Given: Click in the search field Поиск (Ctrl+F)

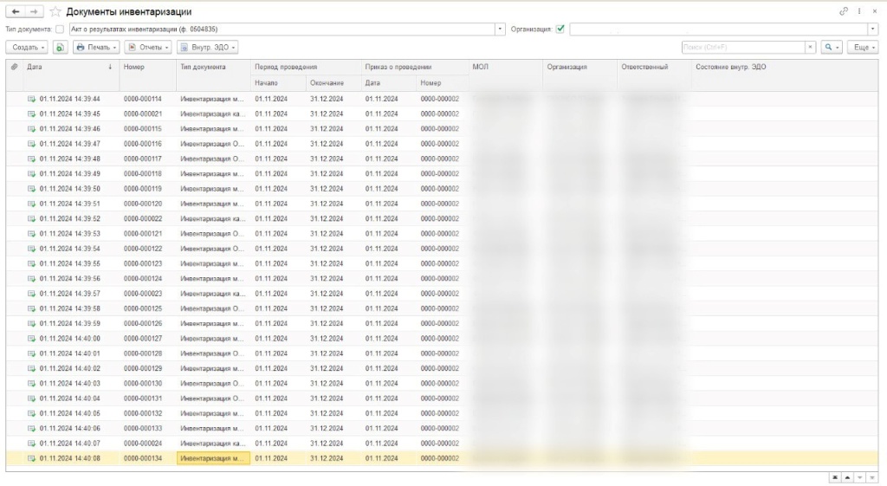Looking at the screenshot, I should click(743, 48).
